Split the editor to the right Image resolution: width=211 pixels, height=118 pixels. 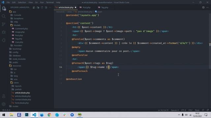(x=203, y=7)
